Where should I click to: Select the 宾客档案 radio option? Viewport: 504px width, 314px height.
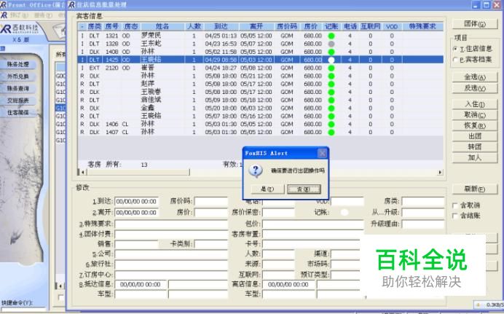pyautogui.click(x=455, y=60)
